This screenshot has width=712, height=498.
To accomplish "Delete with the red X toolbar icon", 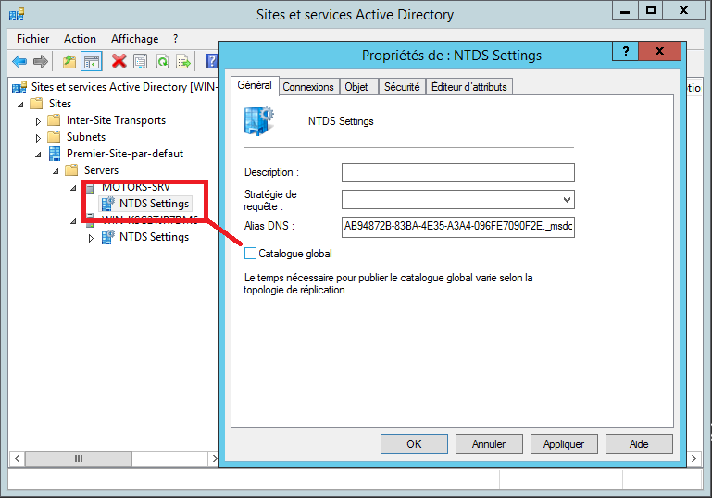I will tap(119, 61).
